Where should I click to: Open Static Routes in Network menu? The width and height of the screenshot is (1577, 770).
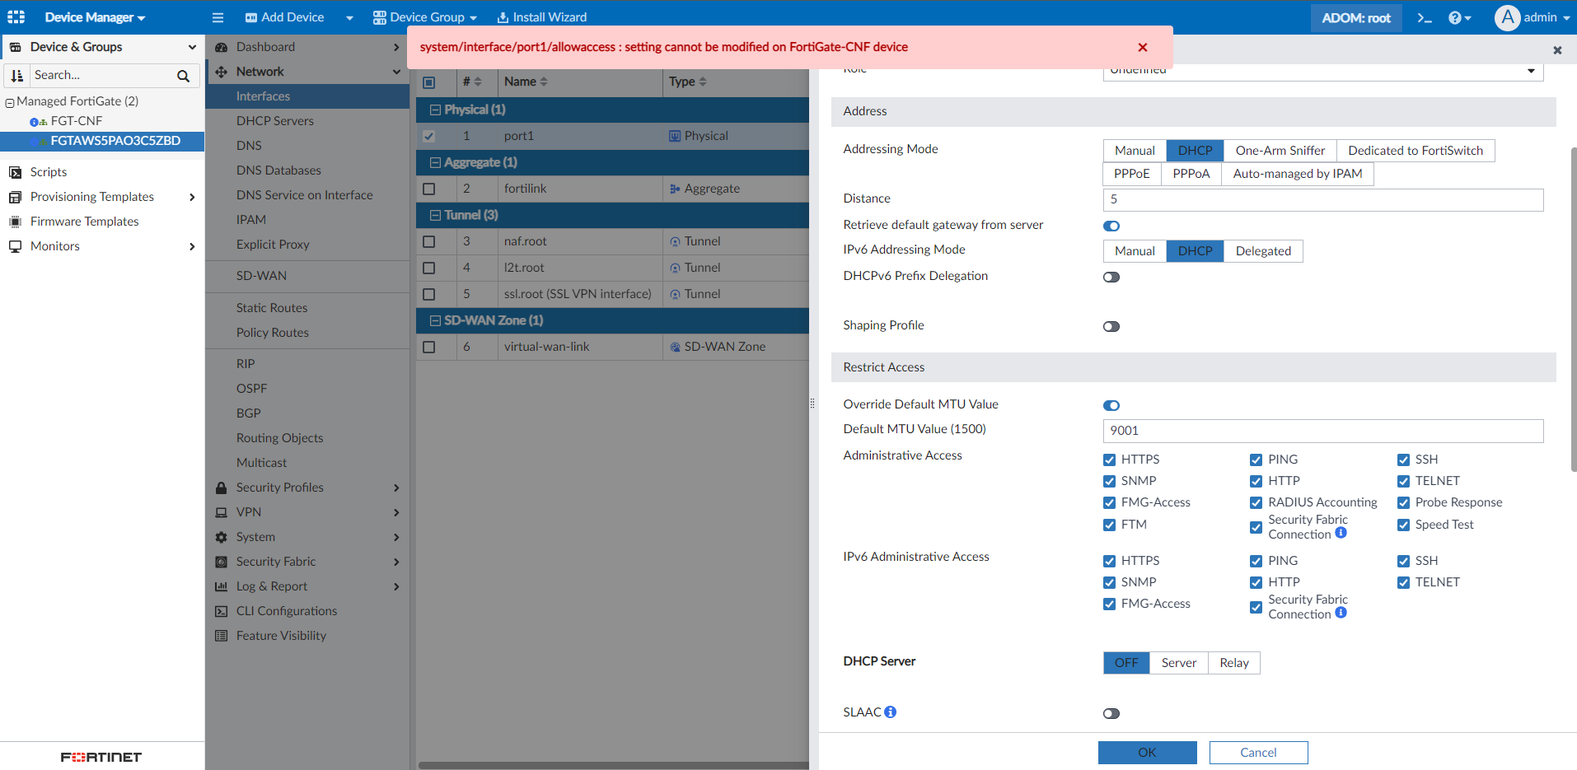pyautogui.click(x=272, y=308)
